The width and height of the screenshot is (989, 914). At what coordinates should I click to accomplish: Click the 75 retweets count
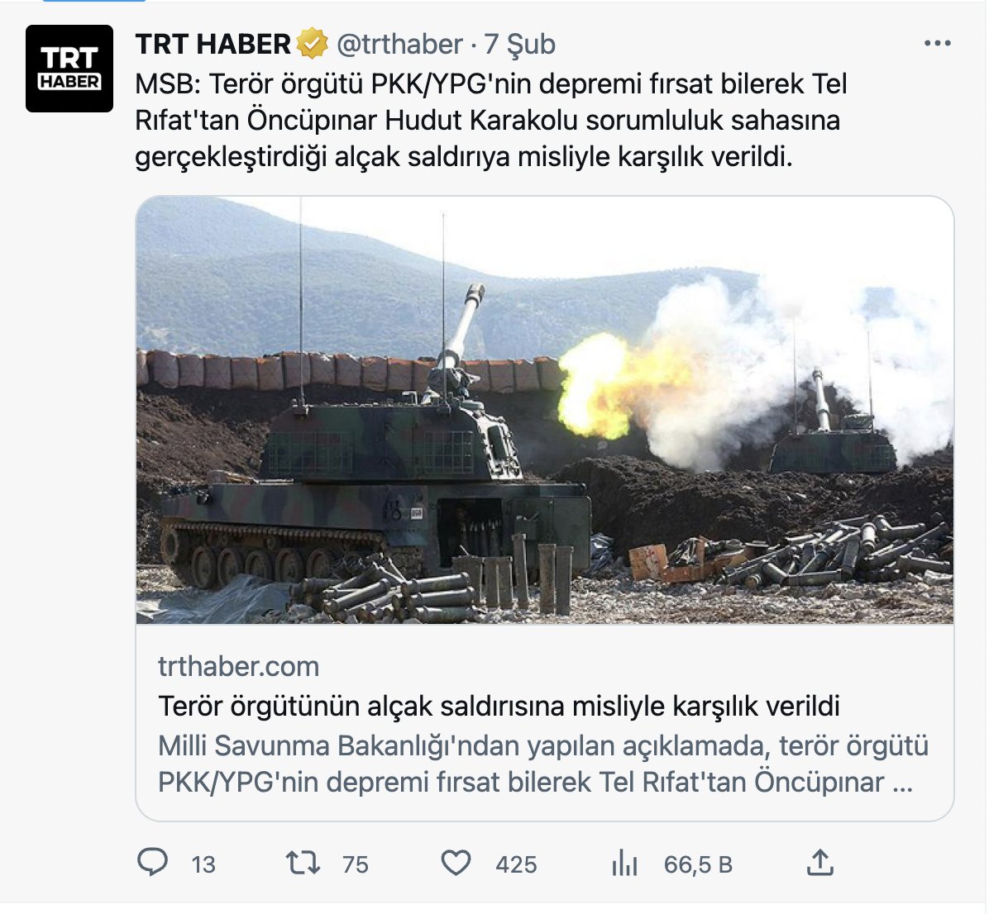pos(355,864)
